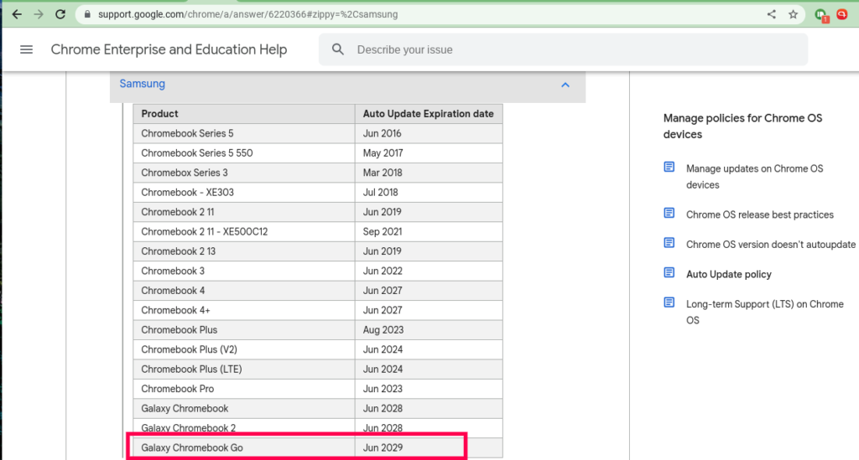Select Chromebook 2 11 - XE500C12 cell

tap(244, 232)
